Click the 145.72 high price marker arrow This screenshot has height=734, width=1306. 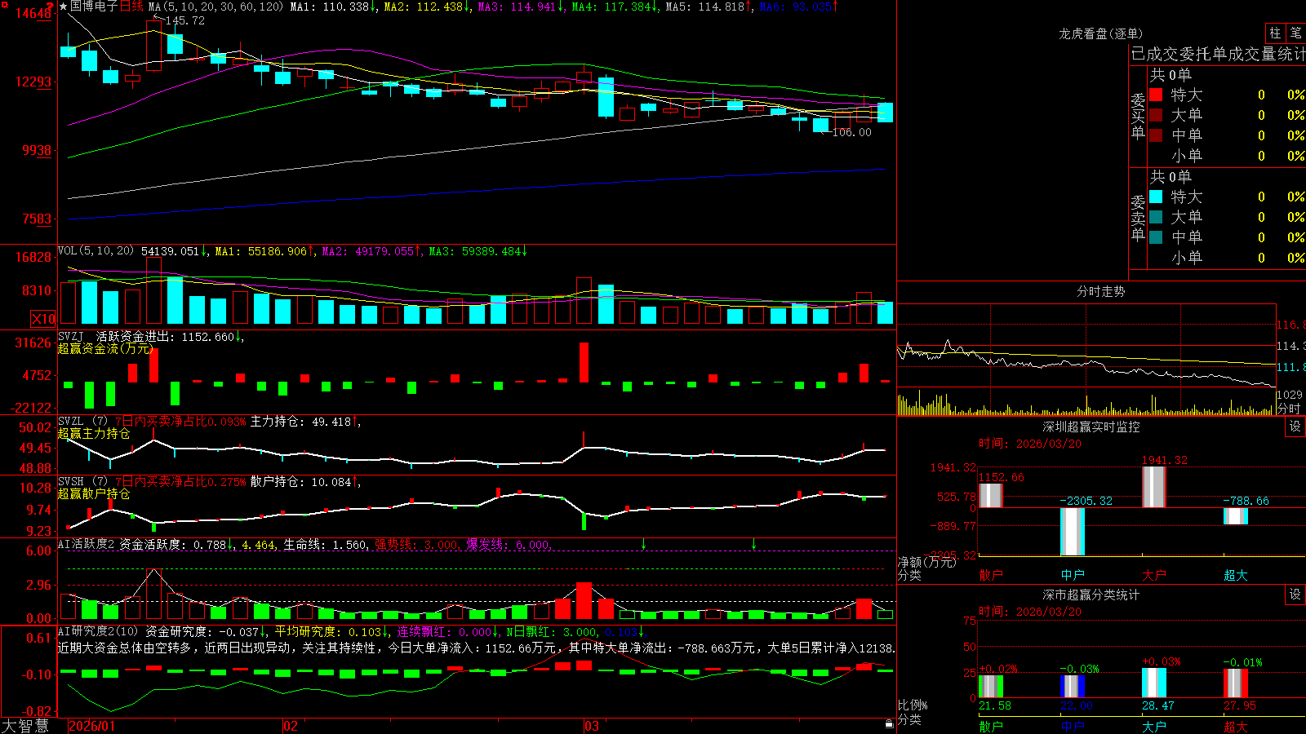(x=158, y=18)
